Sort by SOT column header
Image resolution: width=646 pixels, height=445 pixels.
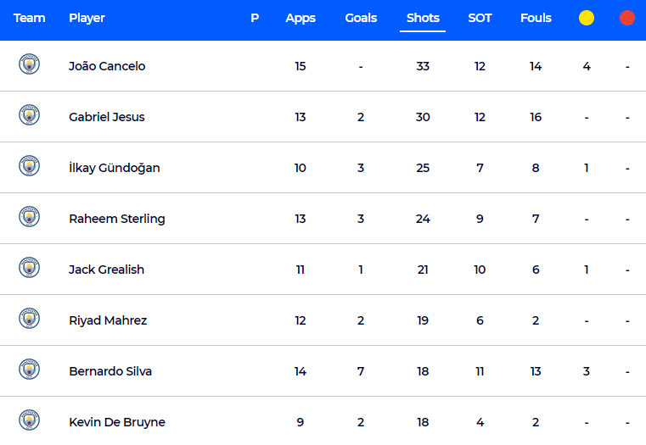(x=480, y=18)
